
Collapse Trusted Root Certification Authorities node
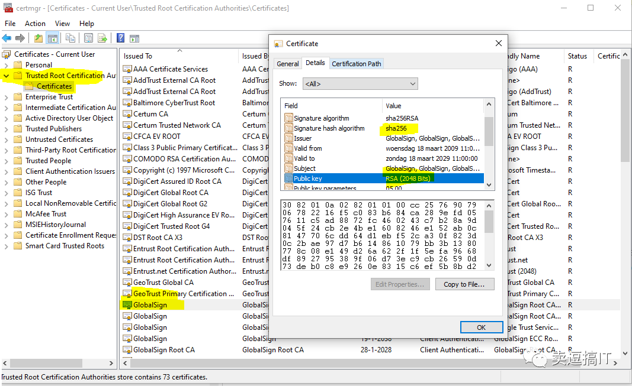6,76
